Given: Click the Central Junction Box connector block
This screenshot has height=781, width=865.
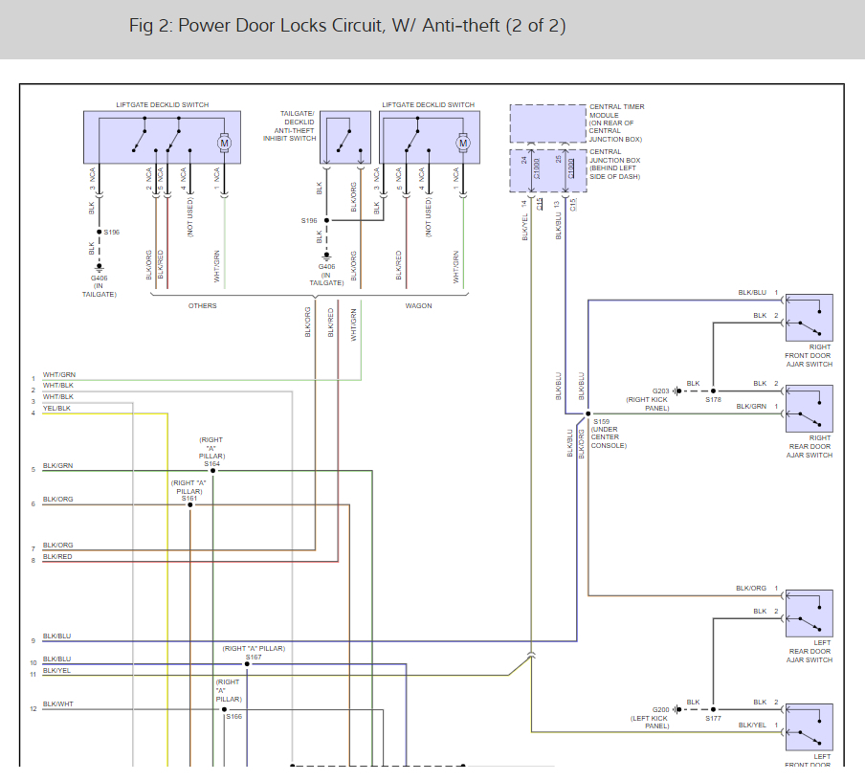Looking at the screenshot, I should point(547,169).
